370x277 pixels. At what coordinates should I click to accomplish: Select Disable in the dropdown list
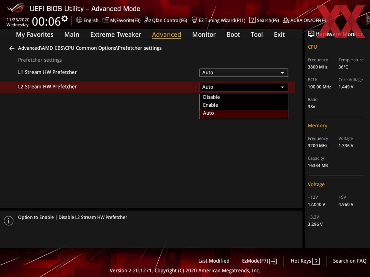click(244, 97)
